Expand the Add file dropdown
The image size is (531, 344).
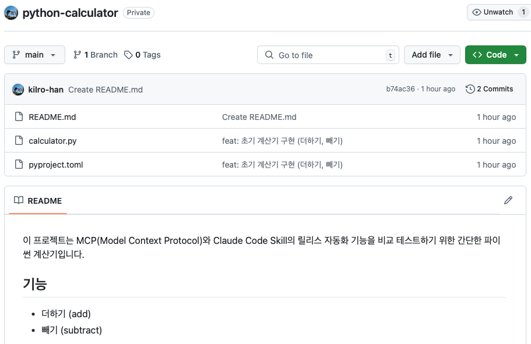(432, 55)
